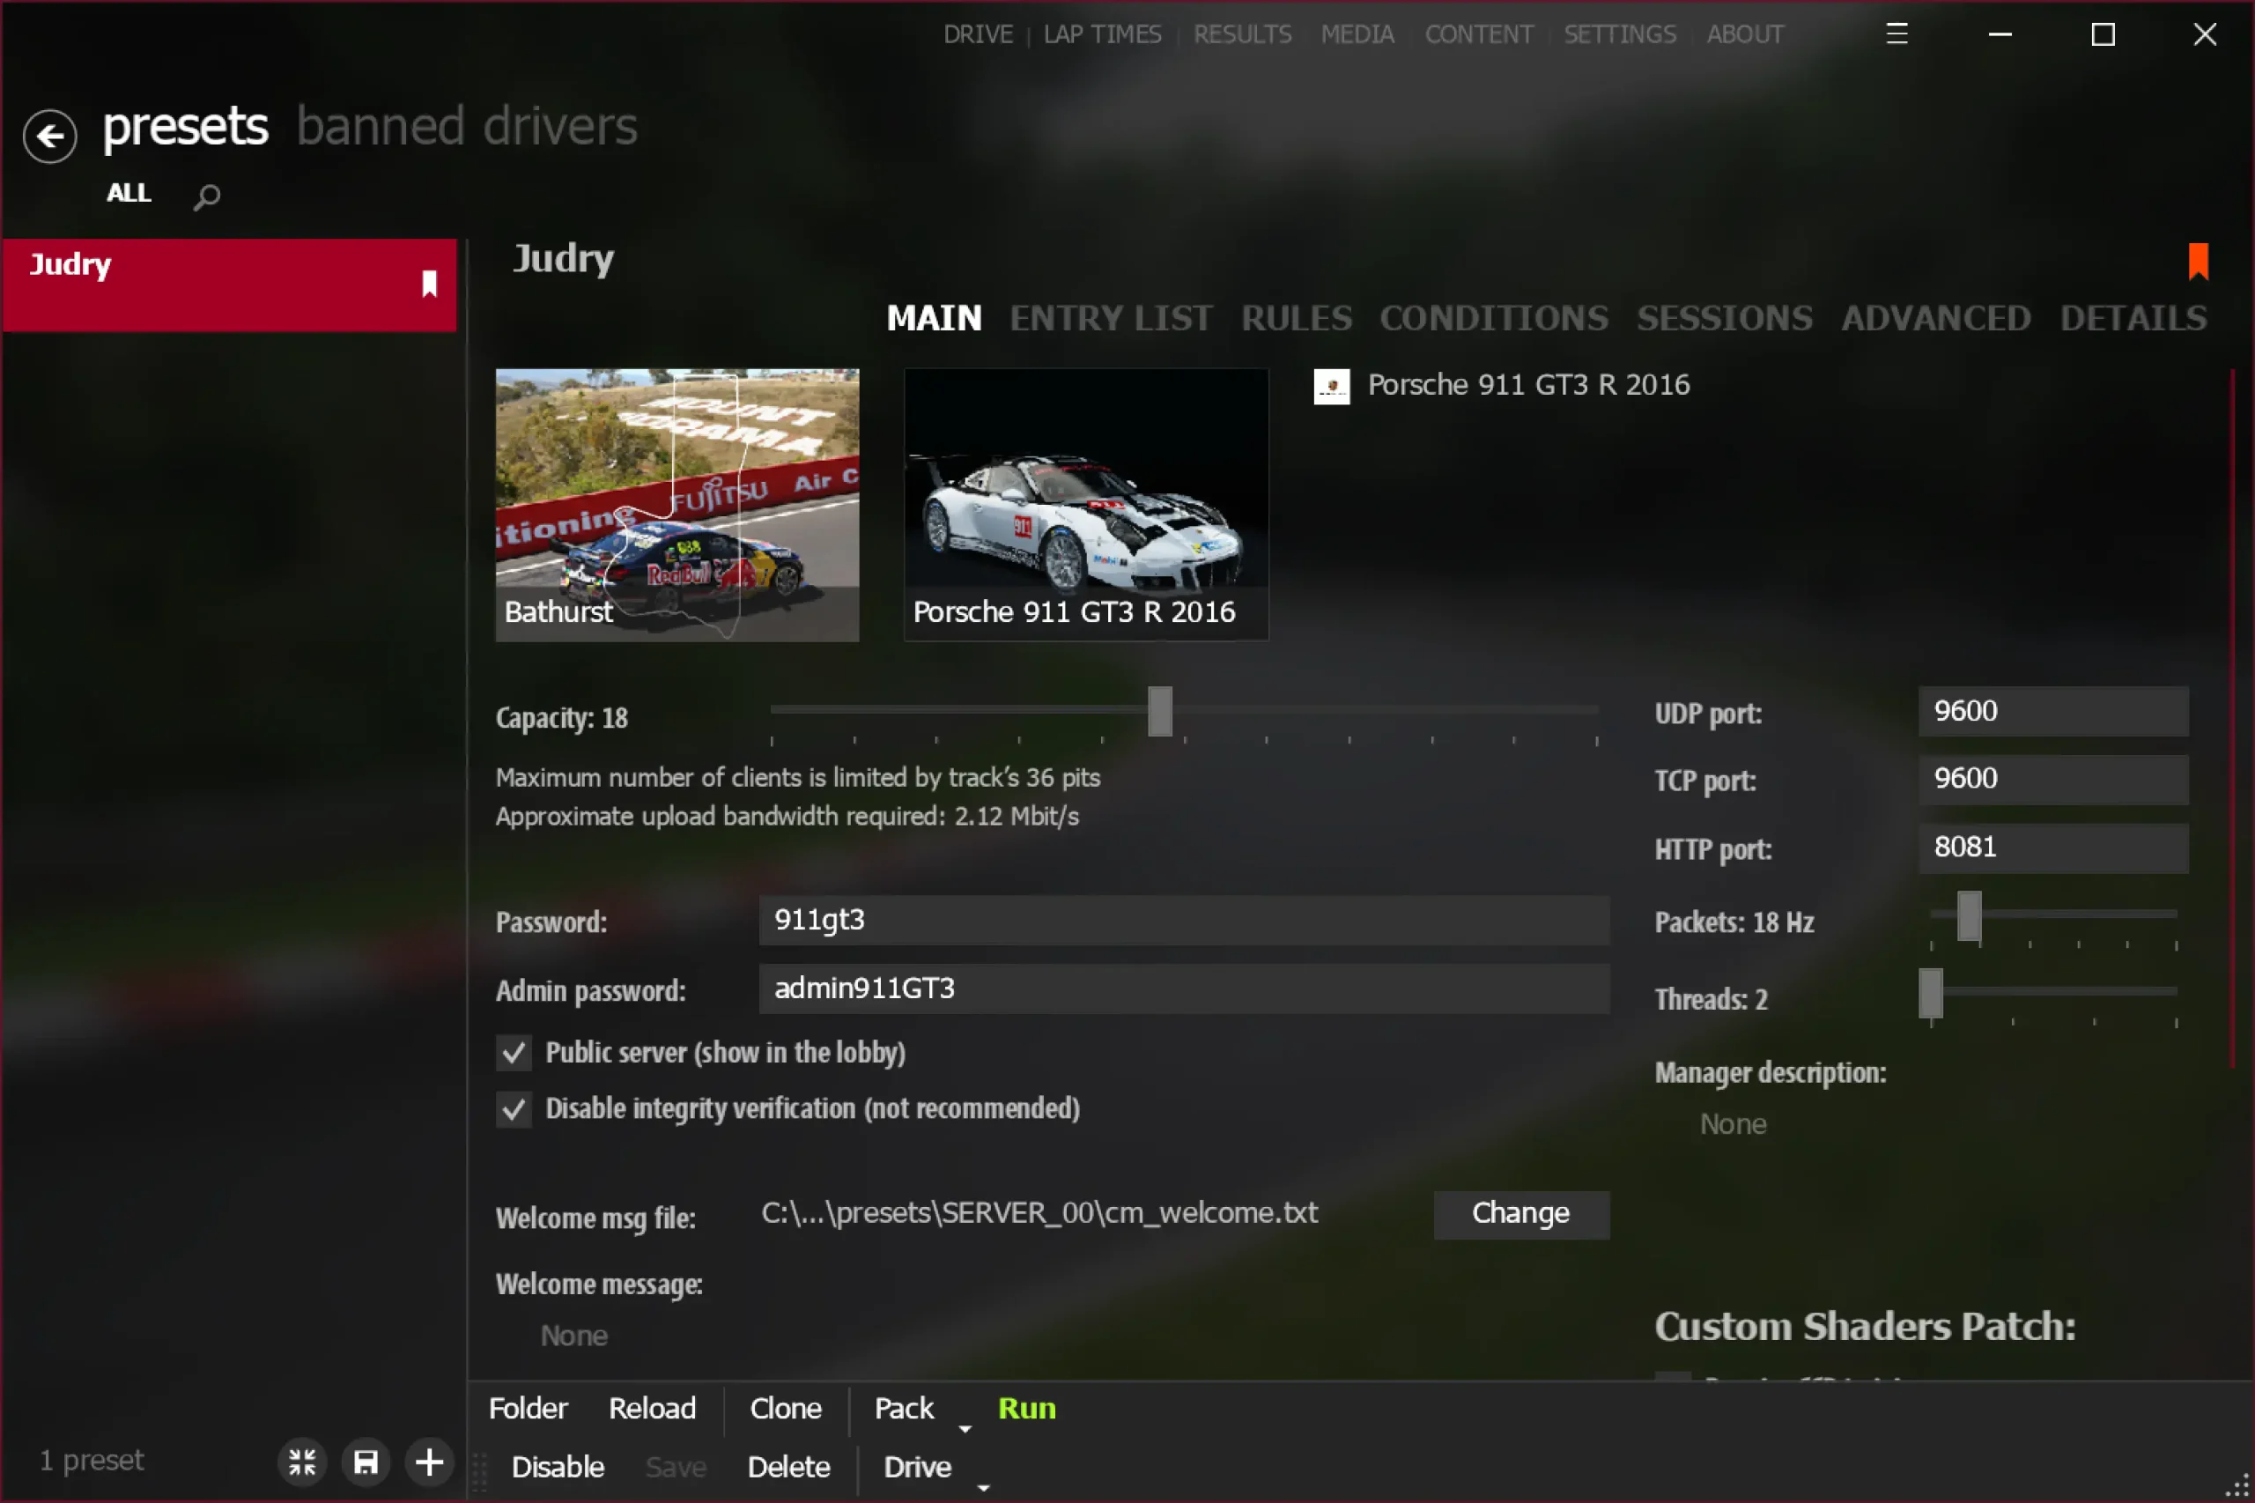Viewport: 2255px width, 1503px height.
Task: Click the white bookmark on Judry preset
Action: coord(428,284)
